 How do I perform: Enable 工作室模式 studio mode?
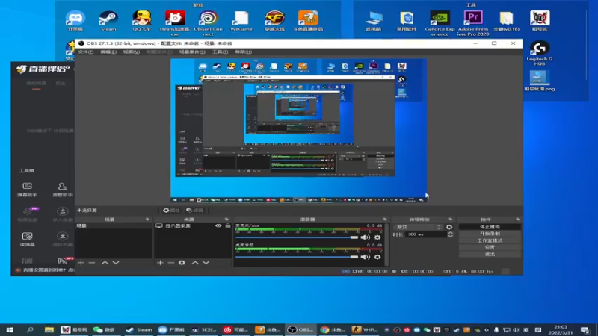point(490,240)
